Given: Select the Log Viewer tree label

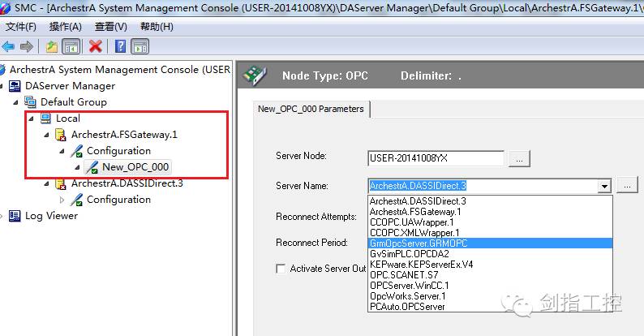Looking at the screenshot, I should 51,216.
